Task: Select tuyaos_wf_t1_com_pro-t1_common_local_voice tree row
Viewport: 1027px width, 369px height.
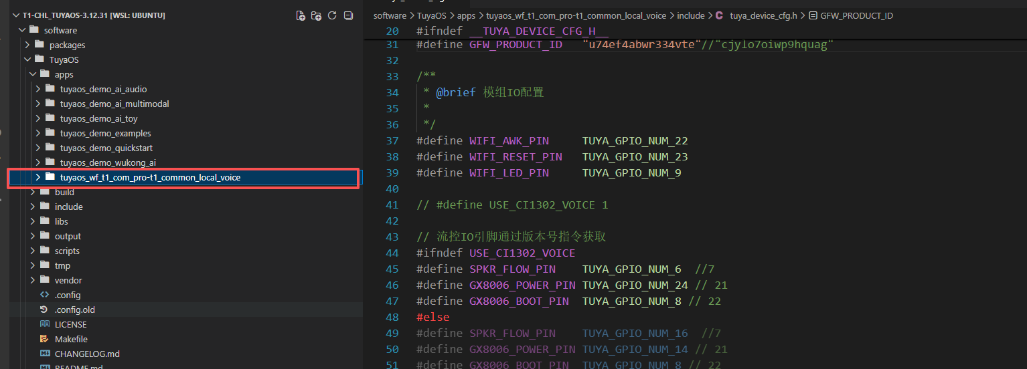Action: (x=184, y=177)
